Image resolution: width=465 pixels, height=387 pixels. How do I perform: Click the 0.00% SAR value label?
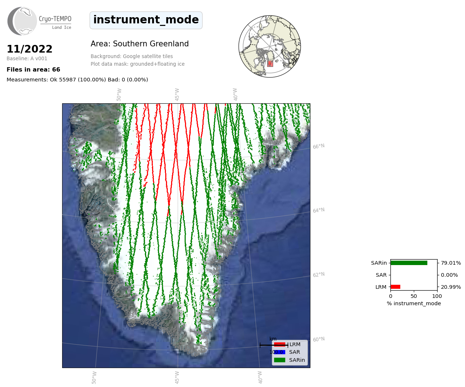(449, 275)
